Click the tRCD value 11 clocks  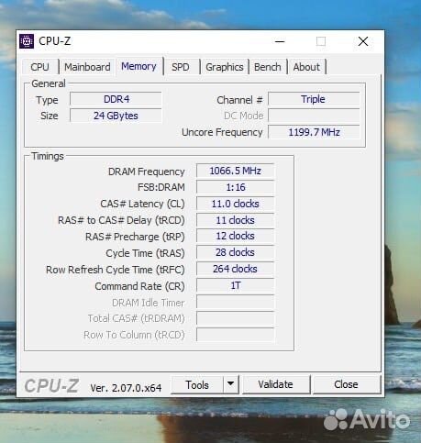pos(235,220)
